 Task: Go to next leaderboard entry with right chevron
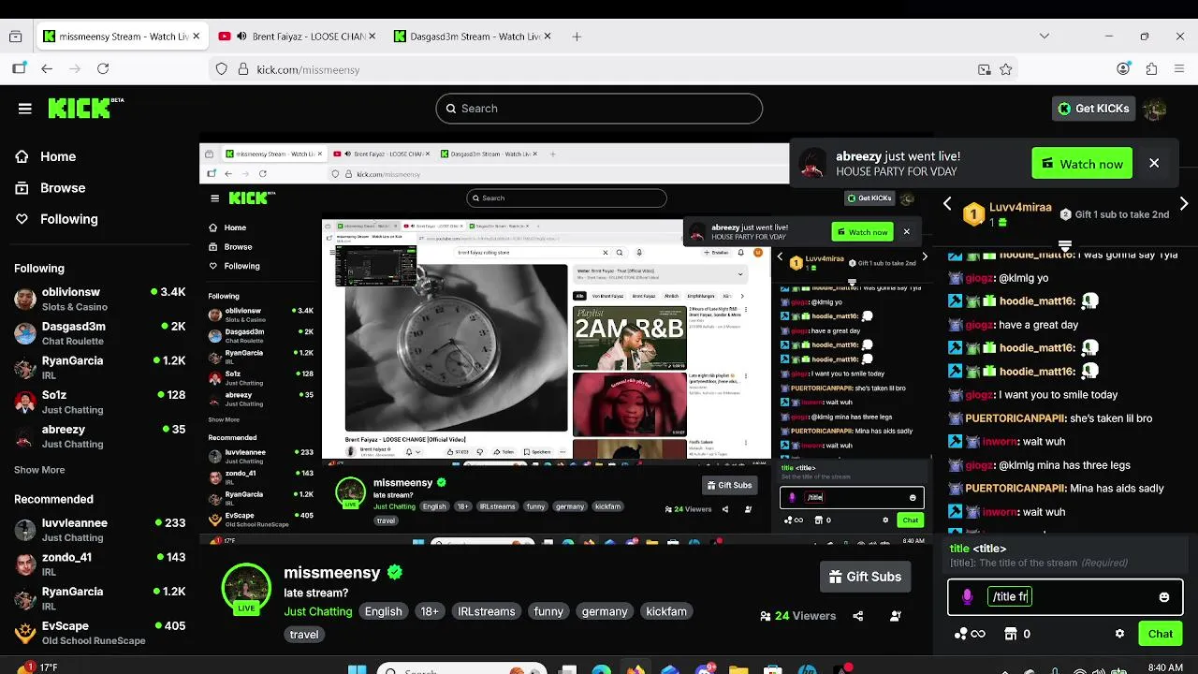point(1184,204)
